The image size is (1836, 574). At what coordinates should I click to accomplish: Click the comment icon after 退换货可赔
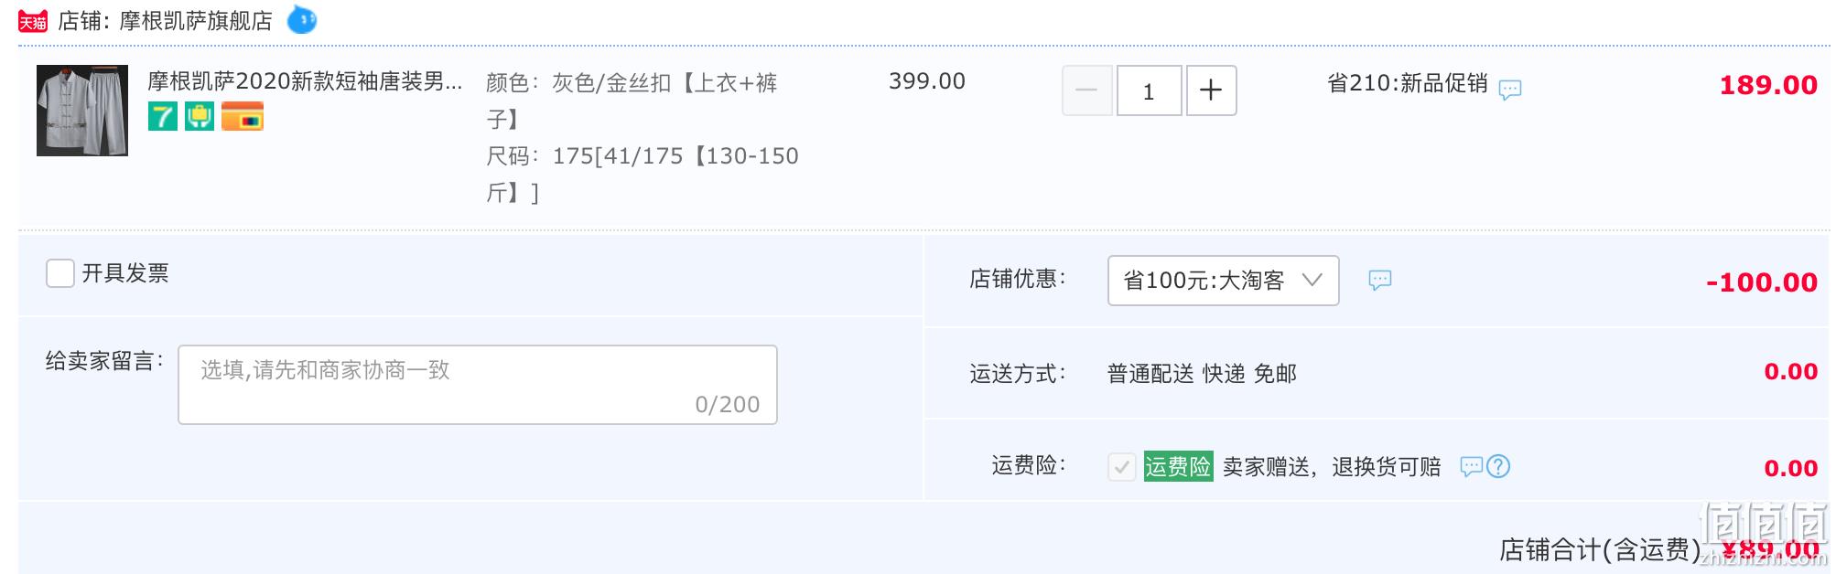tap(1471, 466)
